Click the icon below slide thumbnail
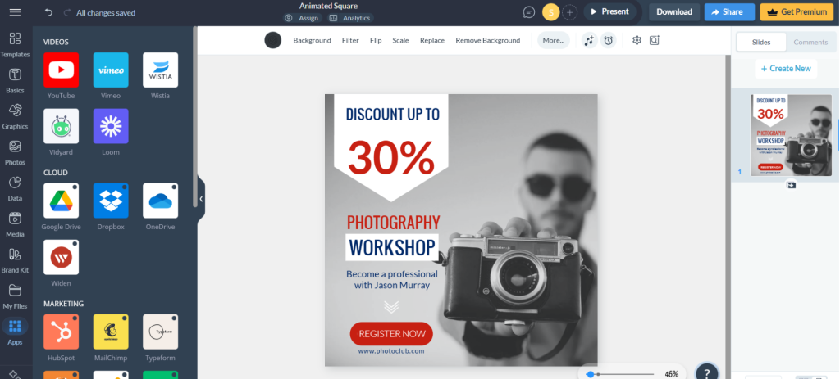840x379 pixels. [792, 185]
